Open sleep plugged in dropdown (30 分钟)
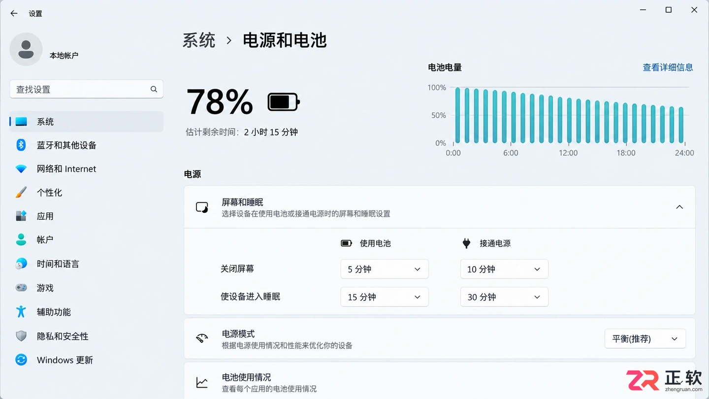Viewport: 709px width, 399px height. tap(504, 297)
